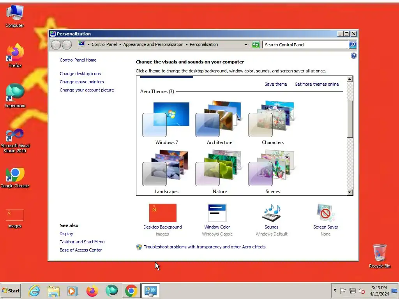399x299 pixels.
Task: Click Get more themes online link
Action: [316, 84]
